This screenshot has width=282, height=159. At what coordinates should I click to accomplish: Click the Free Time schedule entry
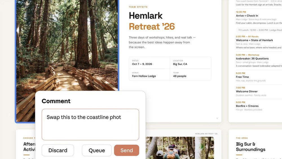pyautogui.click(x=242, y=77)
